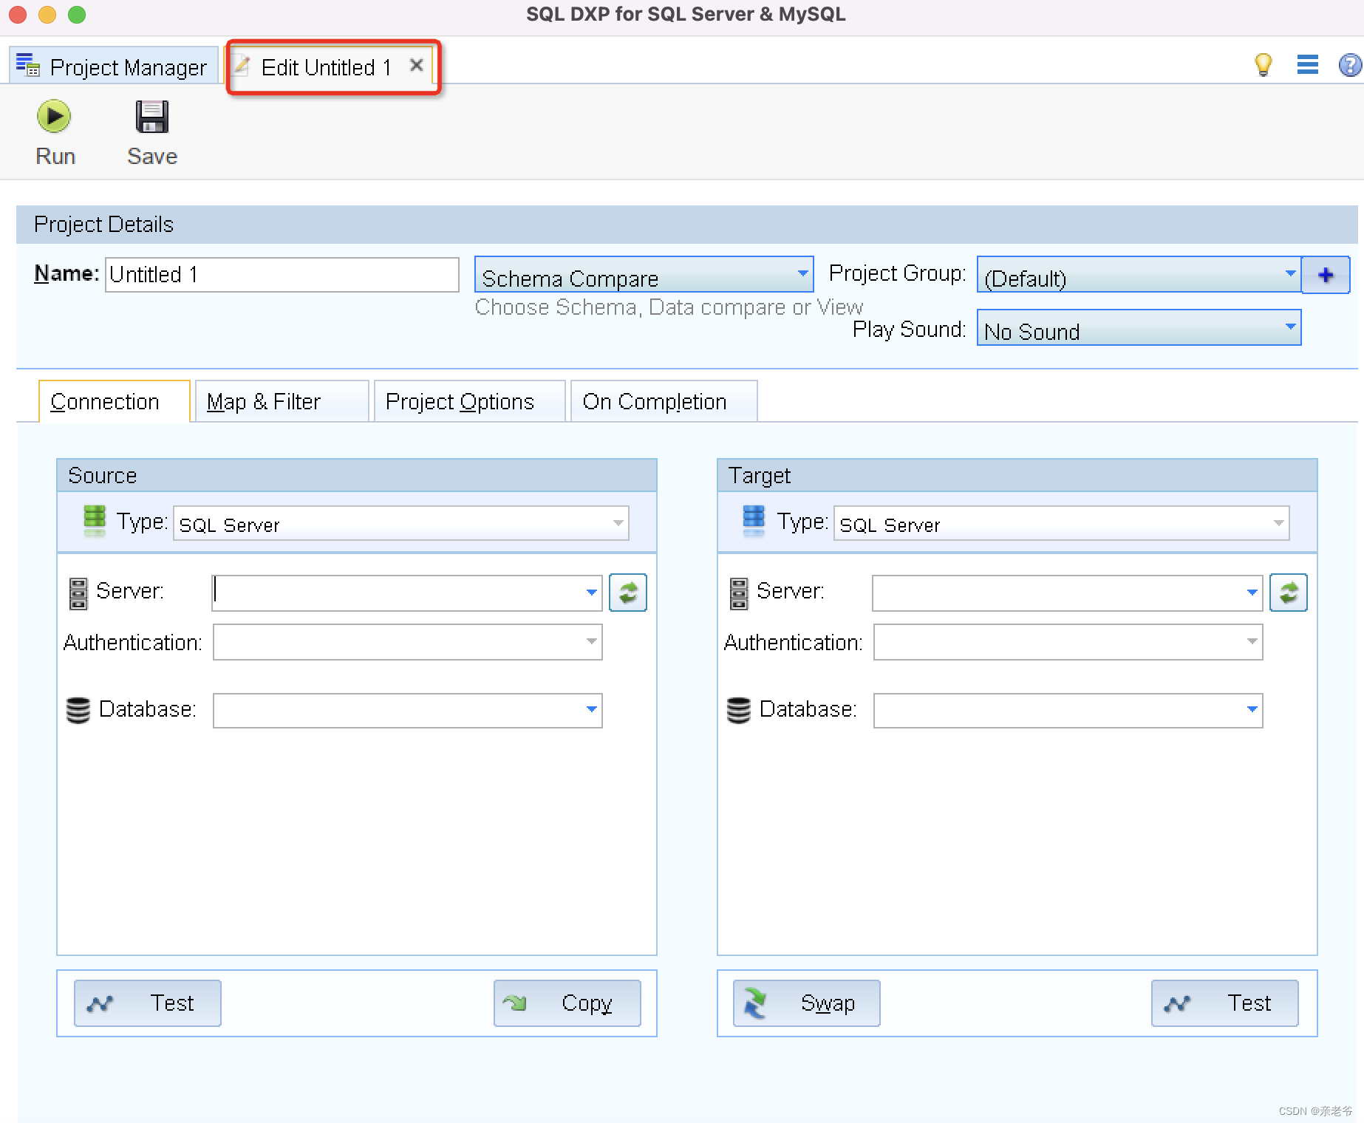Viewport: 1364px width, 1123px height.
Task: Click the Target blue database type icon
Action: tap(754, 519)
